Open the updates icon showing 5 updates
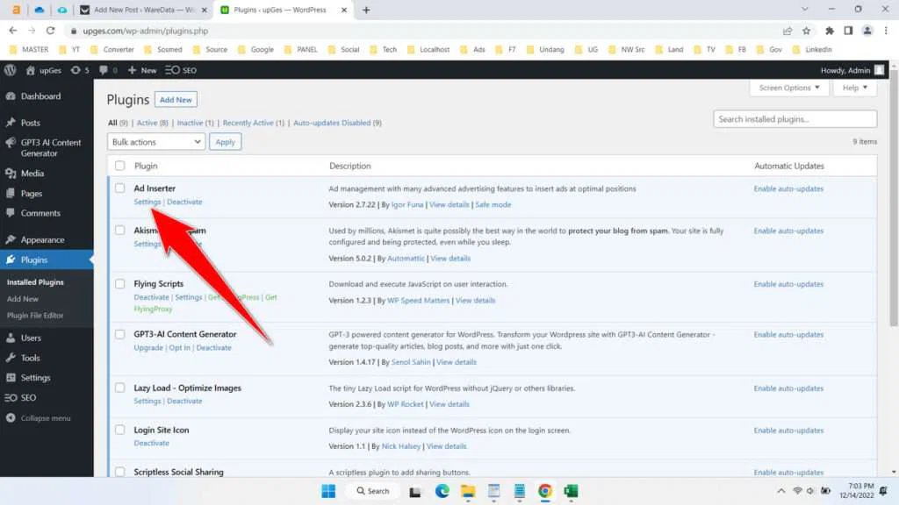Image resolution: width=899 pixels, height=505 pixels. point(78,70)
